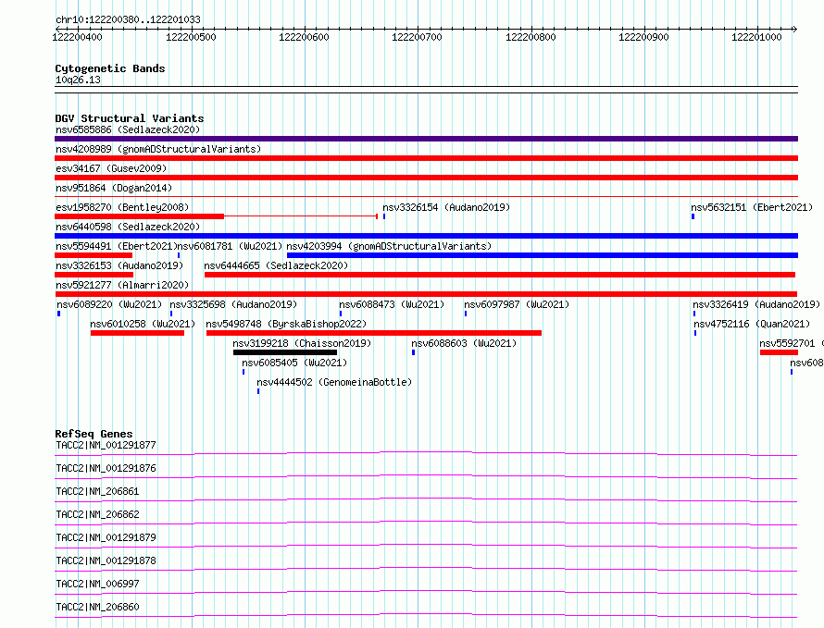The image size is (824, 628).
Task: Open nsv4208989 (gnomADStructuralVariants) label
Action: pos(158,149)
